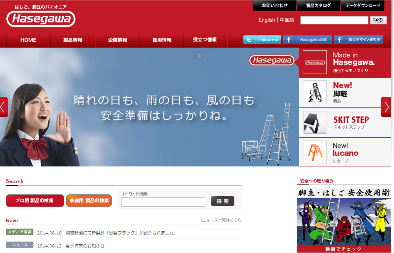Open the 製品情報 menu

pos(73,40)
